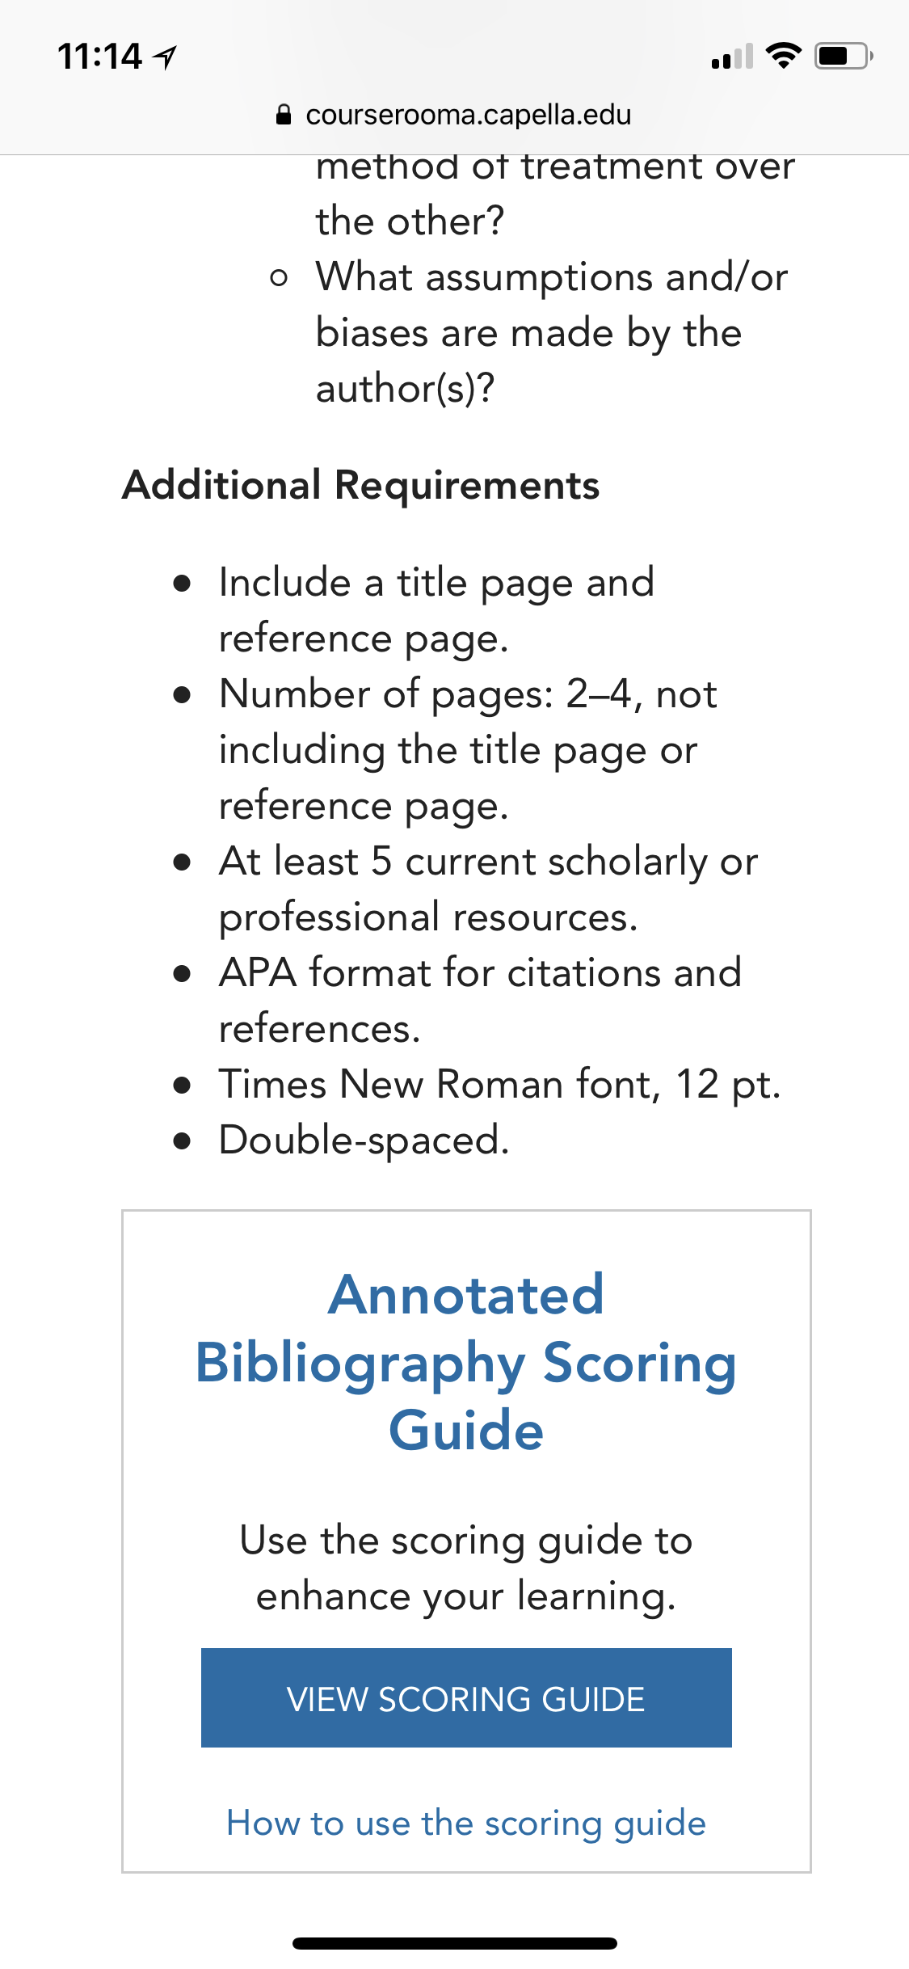This screenshot has width=909, height=1969.
Task: Open the courserooma.capella.edu address bar
Action: pyautogui.click(x=454, y=115)
